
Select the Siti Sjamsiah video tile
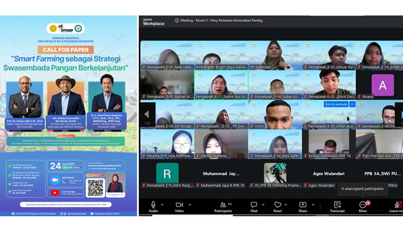pyautogui.click(x=275, y=55)
